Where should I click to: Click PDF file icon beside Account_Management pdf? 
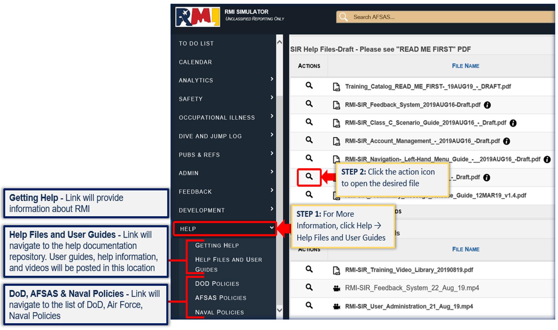click(x=336, y=141)
